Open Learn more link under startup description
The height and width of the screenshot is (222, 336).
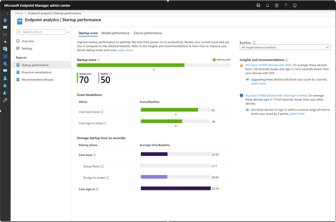point(125,50)
